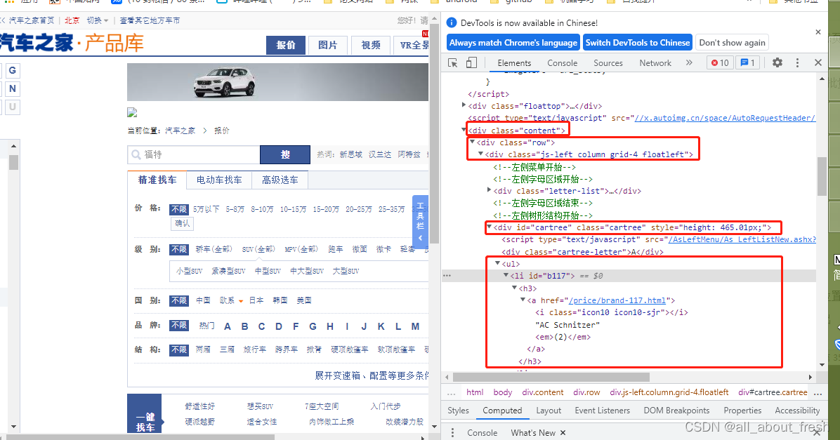Click the Volvo car banner image
Viewport: 840px width, 440px height.
click(277, 82)
